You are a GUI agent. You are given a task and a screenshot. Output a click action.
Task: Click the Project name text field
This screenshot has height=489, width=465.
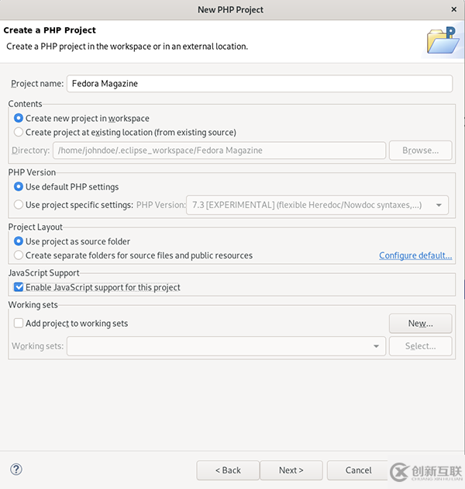pos(260,84)
